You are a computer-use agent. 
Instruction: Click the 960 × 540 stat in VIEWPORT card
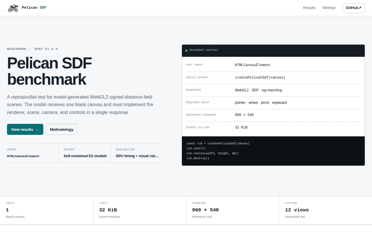coord(205,210)
